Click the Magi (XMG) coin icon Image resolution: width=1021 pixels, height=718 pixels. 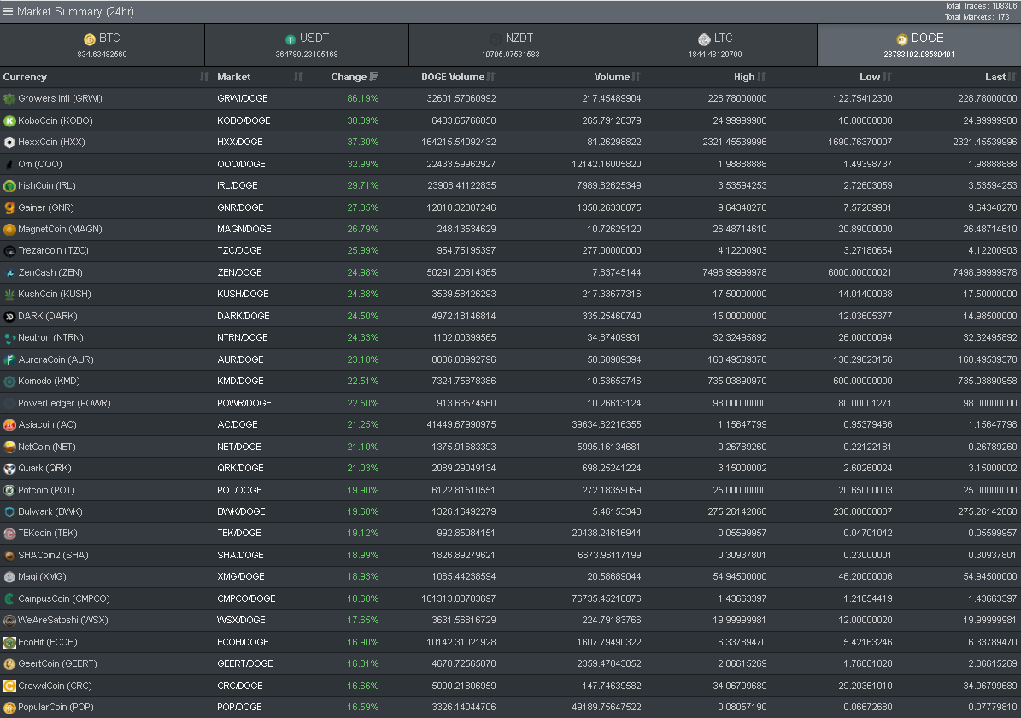tap(9, 577)
